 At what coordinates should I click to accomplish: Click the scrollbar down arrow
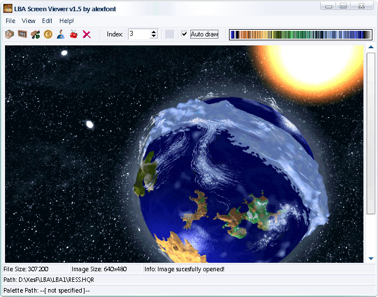[371, 258]
